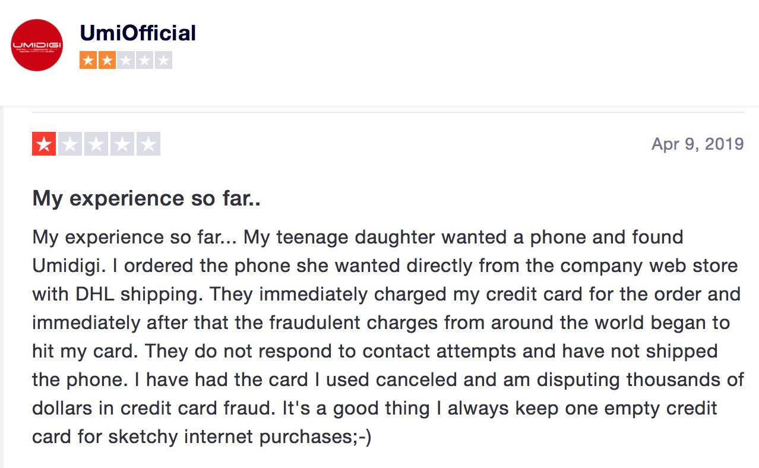This screenshot has height=468, width=759.
Task: Click the fifth gray star in header rating
Action: (163, 60)
